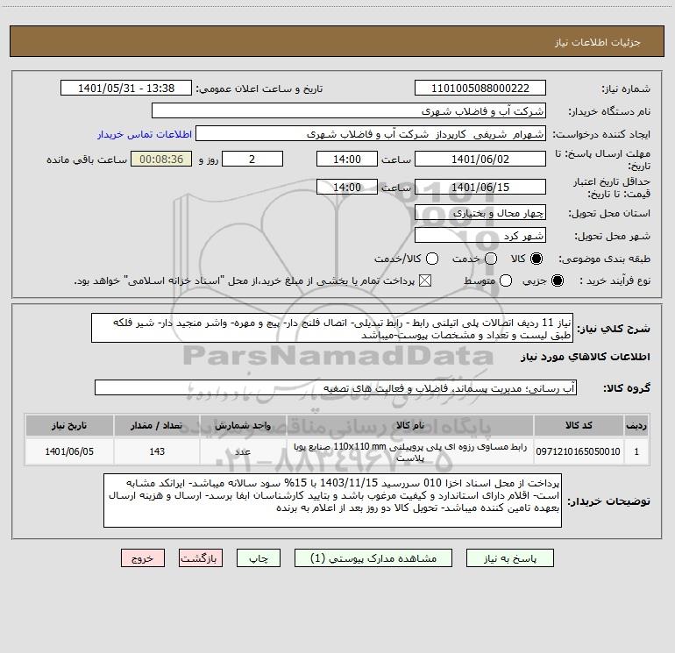Toggle the Islamic treasury payment checkbox
Screen dimensions: 675x653
click(x=425, y=280)
